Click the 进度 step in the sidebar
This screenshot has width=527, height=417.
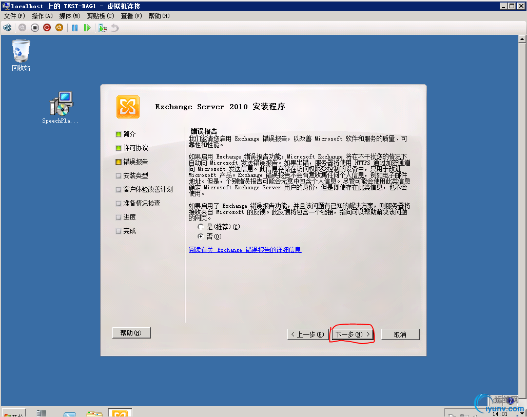click(129, 217)
